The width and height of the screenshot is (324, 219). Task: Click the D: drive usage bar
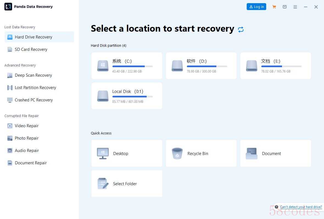207,66
